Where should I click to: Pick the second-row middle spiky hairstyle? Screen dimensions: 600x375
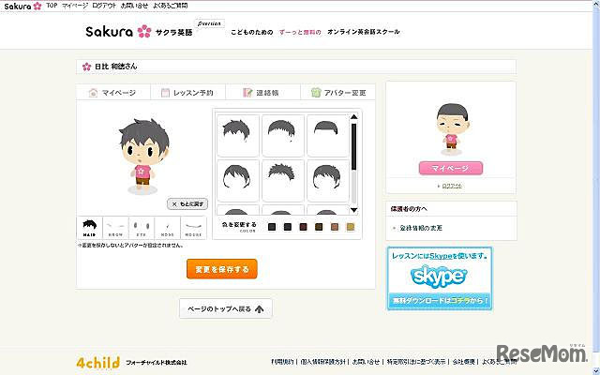pyautogui.click(x=283, y=181)
